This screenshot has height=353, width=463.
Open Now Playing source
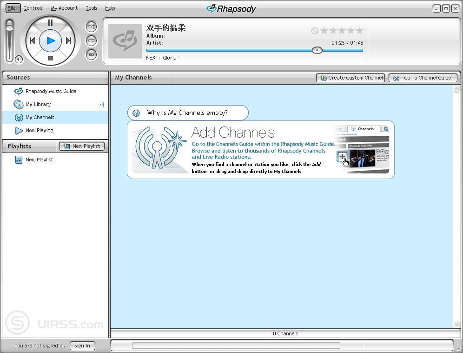tap(39, 130)
